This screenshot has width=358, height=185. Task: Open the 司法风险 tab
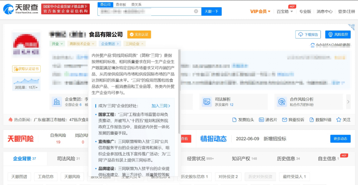[68, 158]
